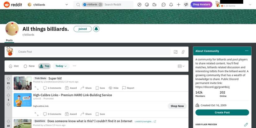Click the Advertise megaphone icon
This screenshot has height=128, width=256.
pyautogui.click(x=186, y=5)
